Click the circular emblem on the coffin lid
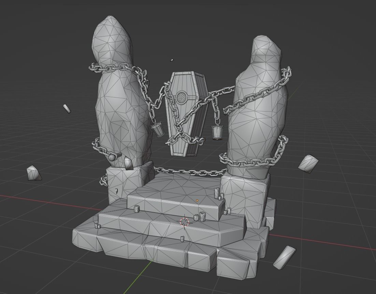The width and height of the screenshot is (376, 294). point(182,97)
